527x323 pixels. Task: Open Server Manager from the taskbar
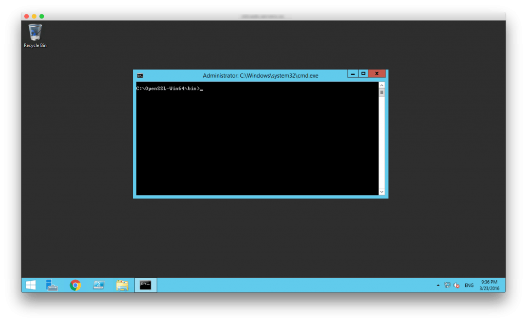[x=51, y=285]
